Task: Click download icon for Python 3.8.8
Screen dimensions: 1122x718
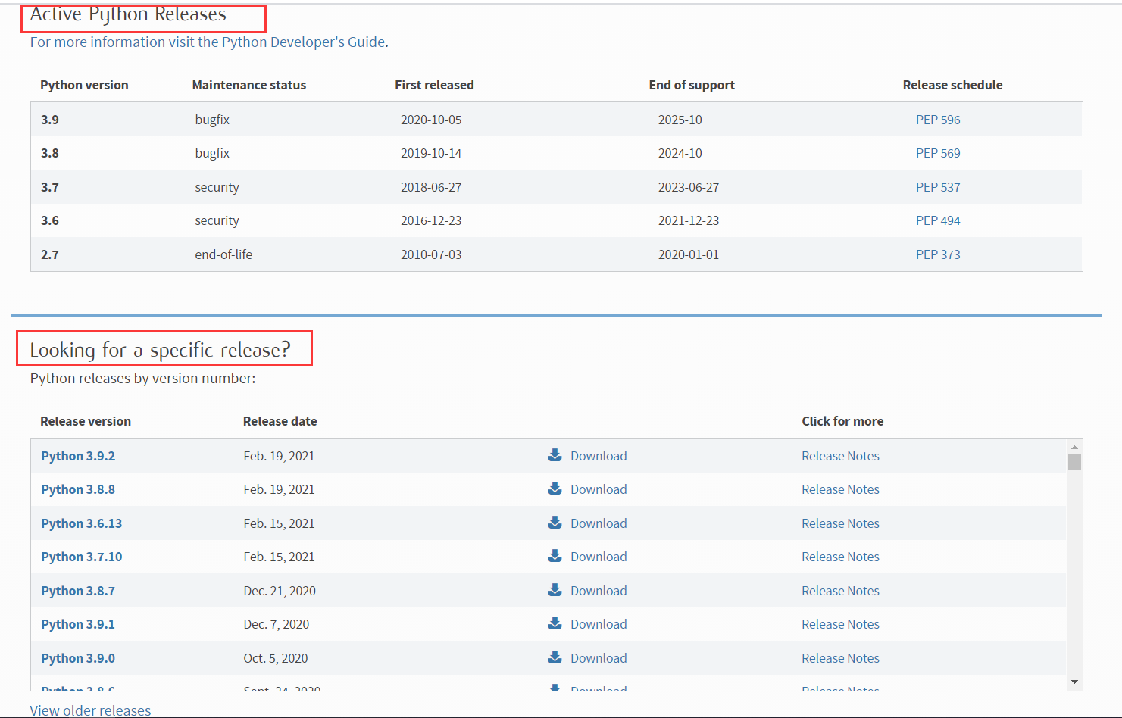Action: pos(555,489)
